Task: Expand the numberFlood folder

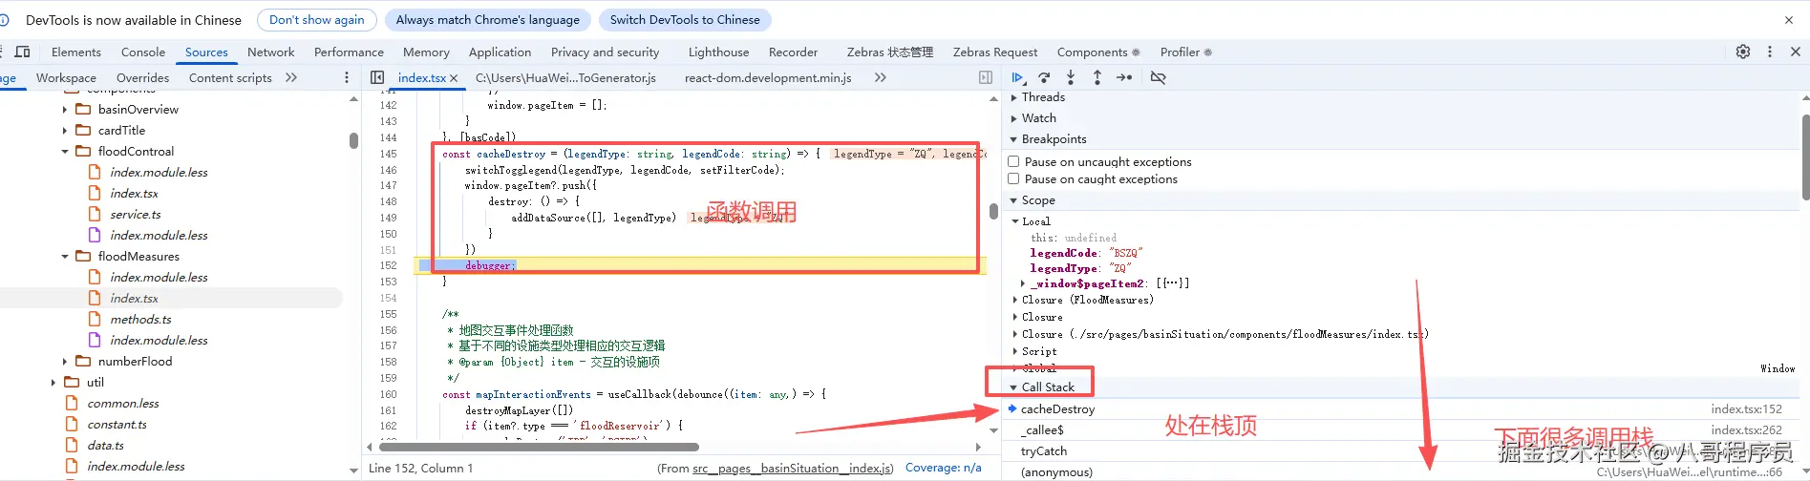Action: click(x=65, y=361)
